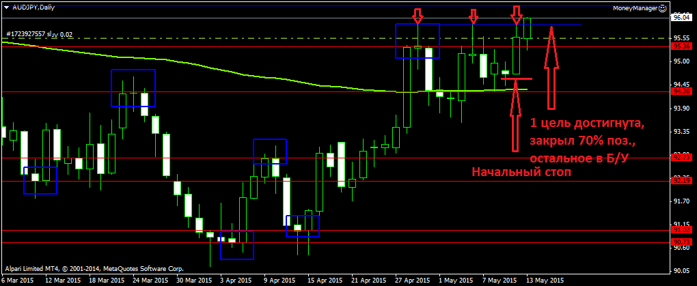The image size is (697, 286).
Task: Click the AUDJPY,Daily chart title text
Action: (32, 8)
